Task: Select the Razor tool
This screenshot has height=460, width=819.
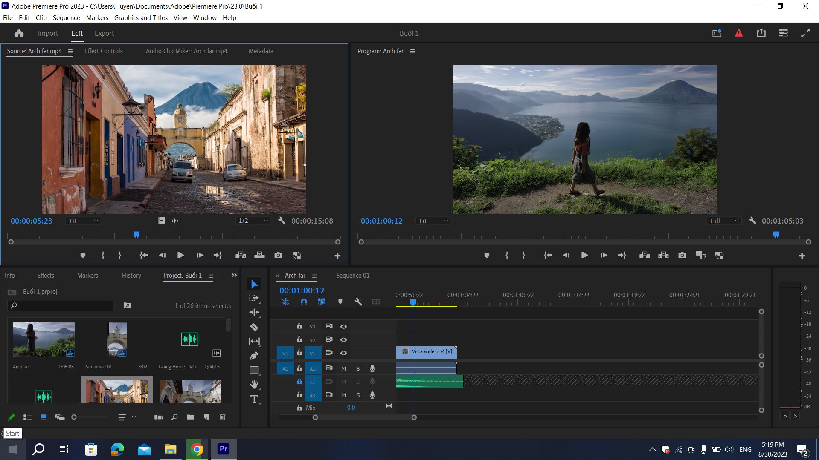Action: 254,327
